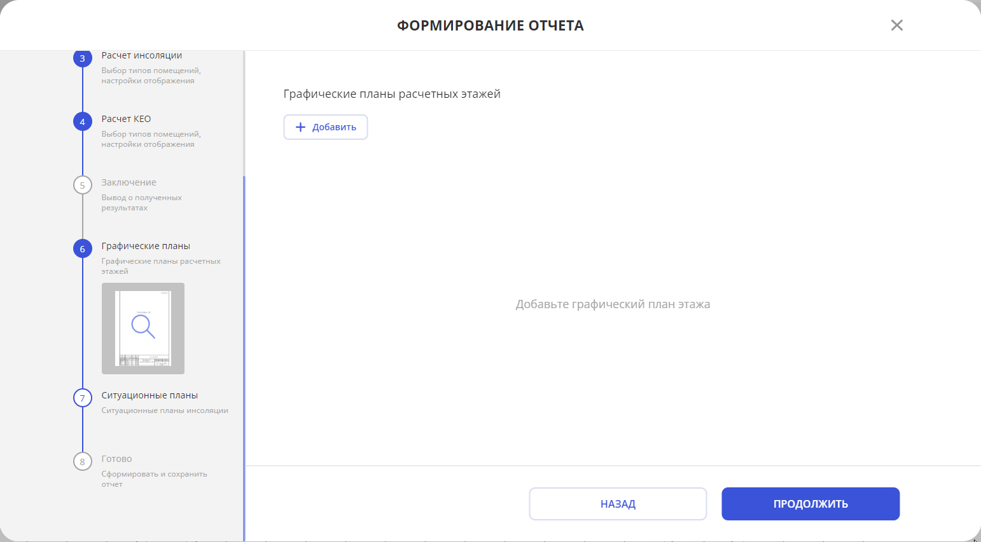Image resolution: width=981 pixels, height=542 pixels.
Task: Click the НАЗАД button
Action: (618, 504)
